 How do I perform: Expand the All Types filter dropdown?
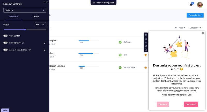click(x=180, y=28)
